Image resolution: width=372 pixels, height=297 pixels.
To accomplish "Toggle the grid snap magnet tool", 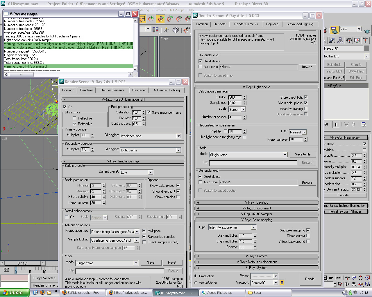I will point(143,19).
